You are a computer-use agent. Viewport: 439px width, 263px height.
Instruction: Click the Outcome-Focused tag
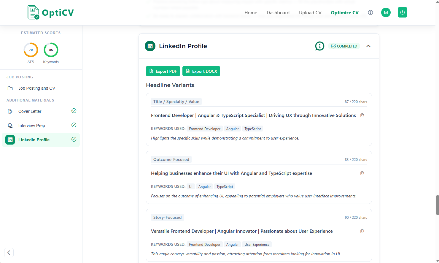[171, 159]
